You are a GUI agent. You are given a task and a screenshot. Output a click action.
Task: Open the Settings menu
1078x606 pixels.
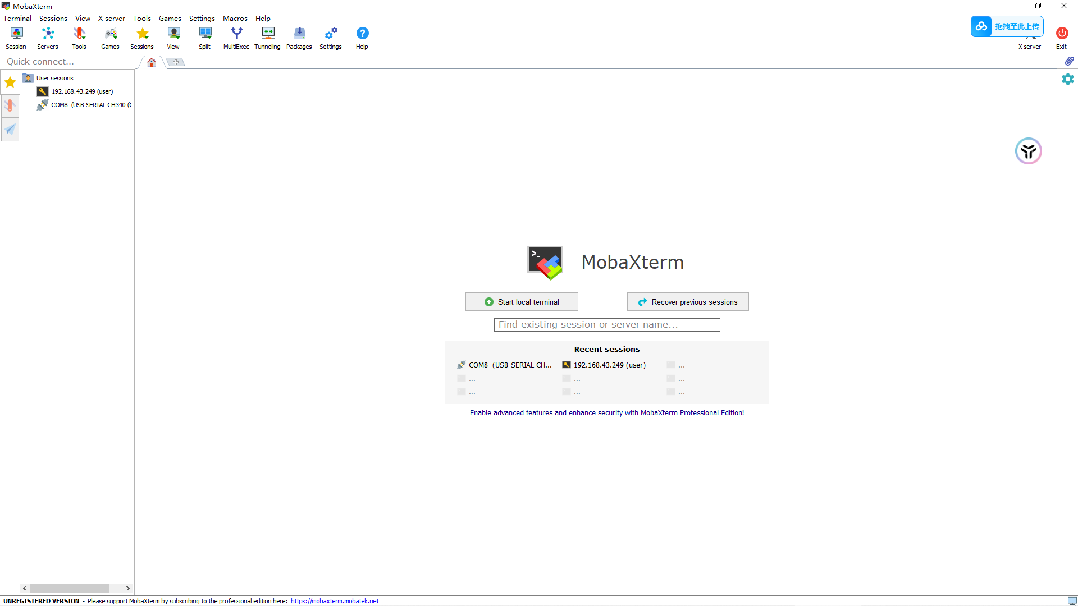click(202, 18)
